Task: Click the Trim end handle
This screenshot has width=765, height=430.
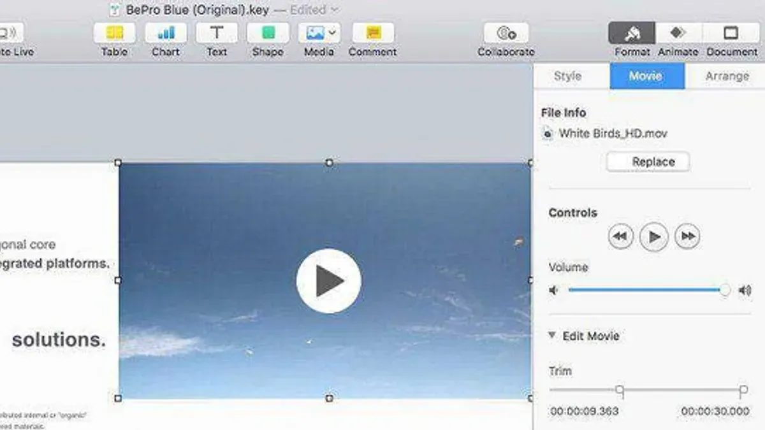Action: click(x=743, y=390)
